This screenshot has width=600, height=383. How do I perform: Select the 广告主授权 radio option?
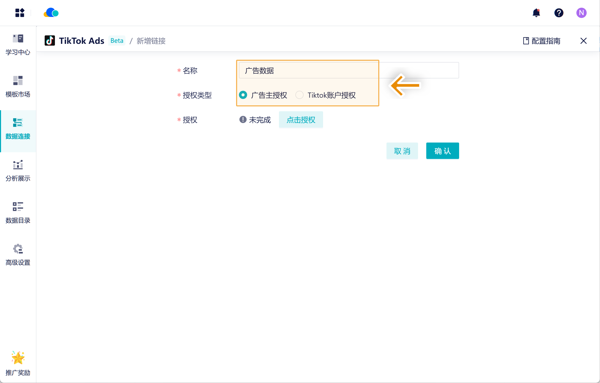243,95
